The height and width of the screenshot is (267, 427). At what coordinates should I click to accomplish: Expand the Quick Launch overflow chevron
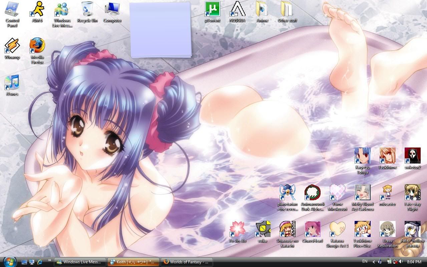pyautogui.click(x=50, y=261)
